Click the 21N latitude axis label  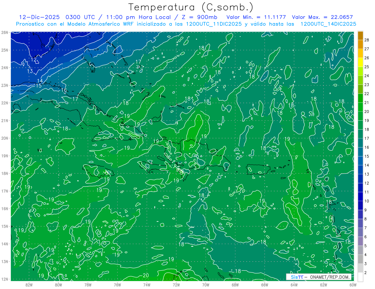[x=4, y=120]
